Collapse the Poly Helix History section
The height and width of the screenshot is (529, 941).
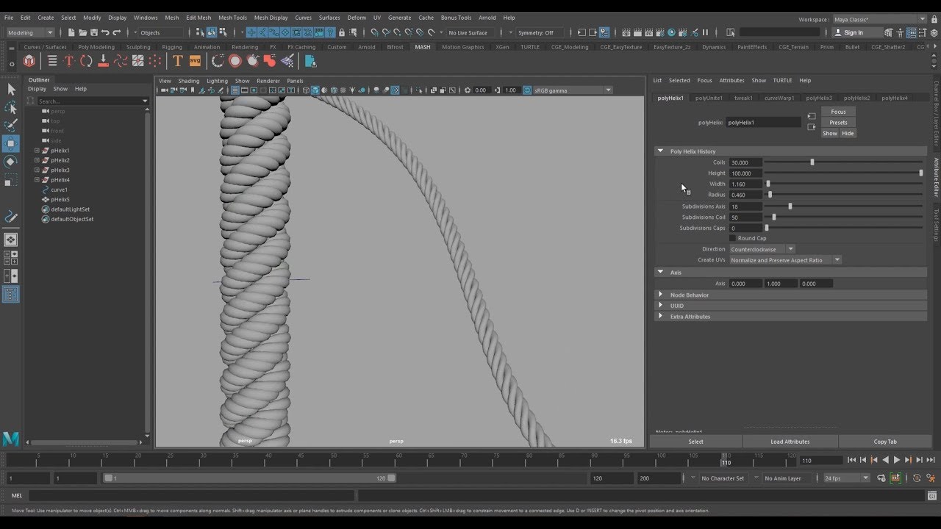coord(660,151)
